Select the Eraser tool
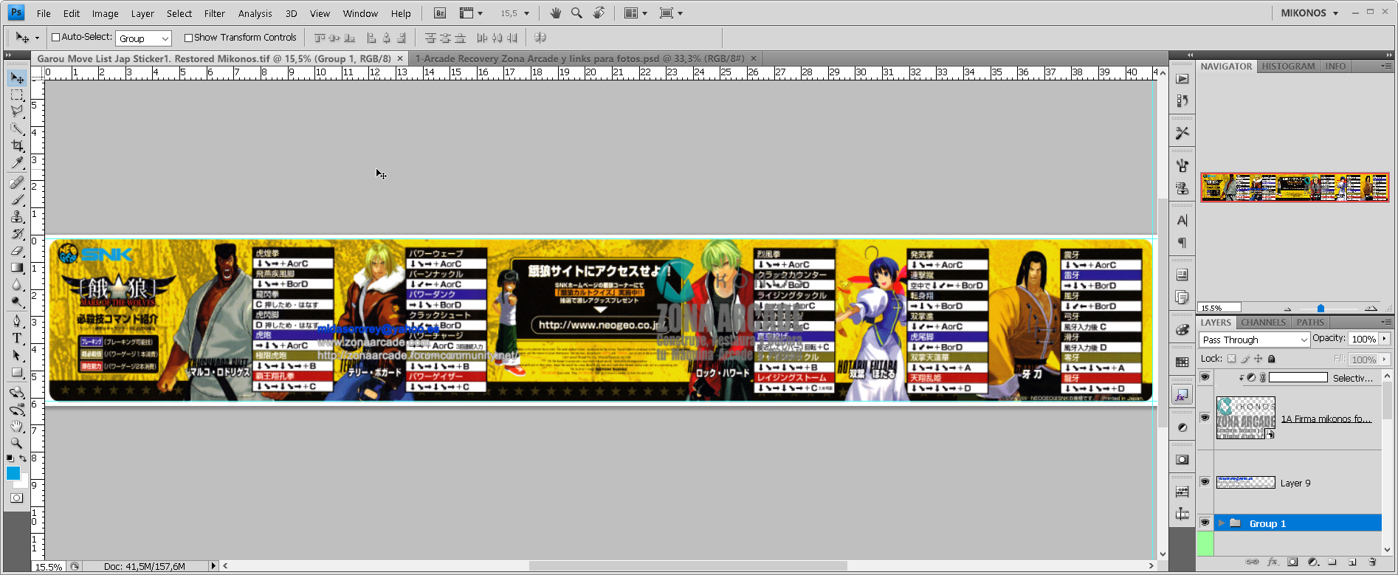Viewport: 1398px width, 575px height. pyautogui.click(x=17, y=250)
